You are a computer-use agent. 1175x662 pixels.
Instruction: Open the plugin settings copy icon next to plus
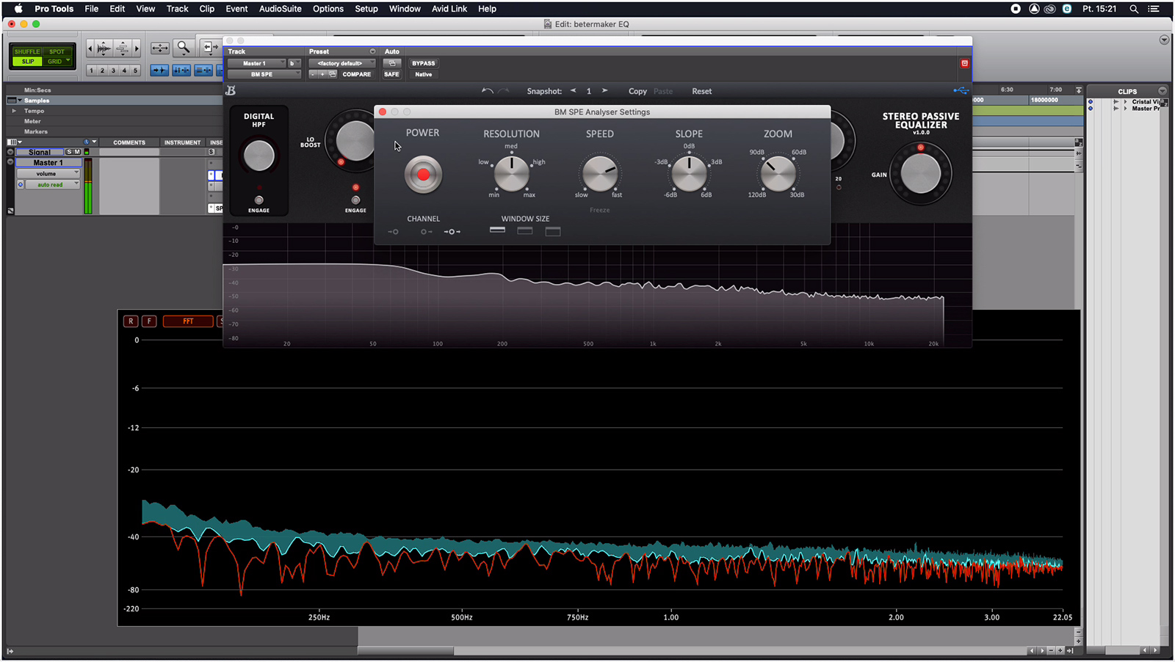pyautogui.click(x=332, y=74)
